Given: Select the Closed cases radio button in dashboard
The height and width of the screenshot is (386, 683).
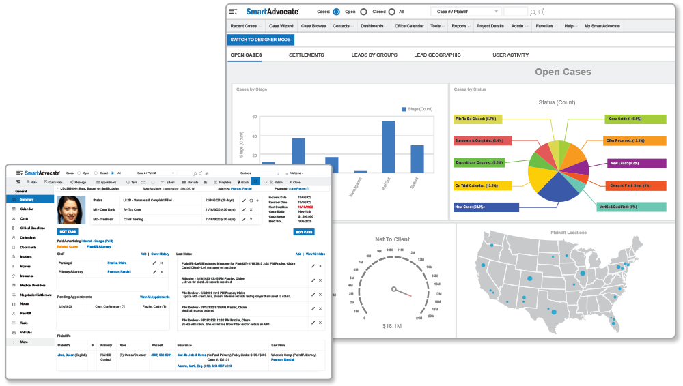Looking at the screenshot, I should (x=363, y=12).
